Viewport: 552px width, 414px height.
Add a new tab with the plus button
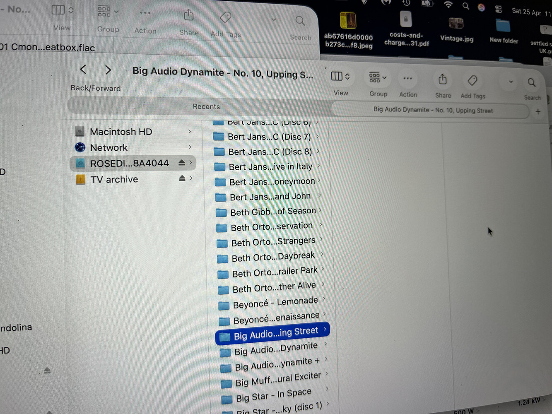[538, 111]
